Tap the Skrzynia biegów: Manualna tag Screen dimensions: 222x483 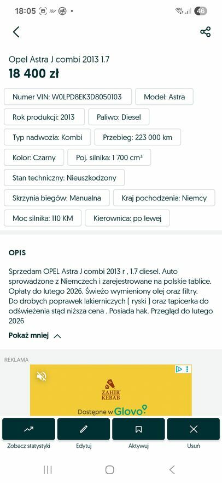[x=57, y=198]
